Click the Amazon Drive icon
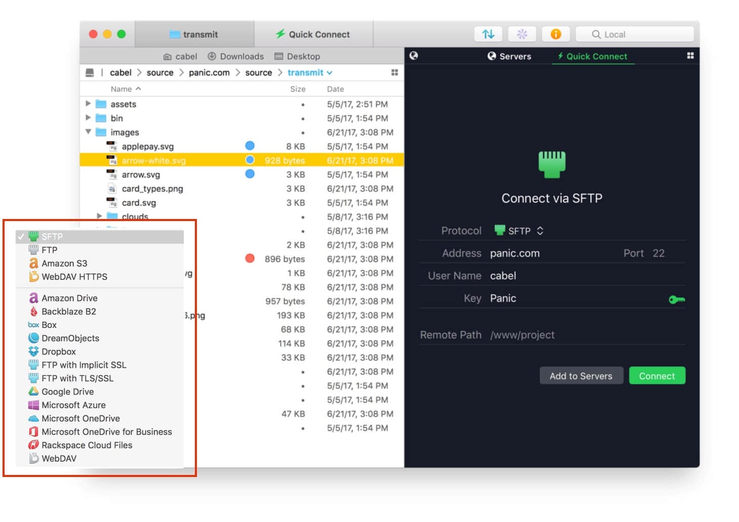The image size is (739, 522). (33, 298)
